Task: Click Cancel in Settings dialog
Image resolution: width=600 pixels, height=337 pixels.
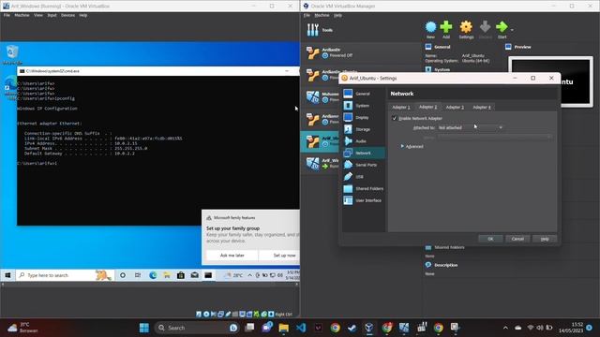Action: 517,239
